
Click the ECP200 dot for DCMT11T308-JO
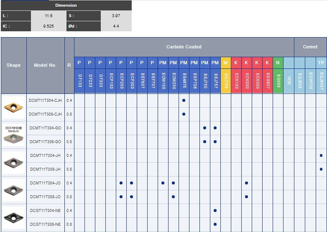[x=121, y=197]
